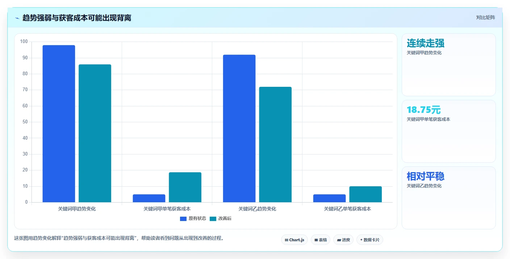Click the 改善后 bar for 关键词甲趋势变化
Image resolution: width=510 pixels, height=259 pixels.
[95, 133]
